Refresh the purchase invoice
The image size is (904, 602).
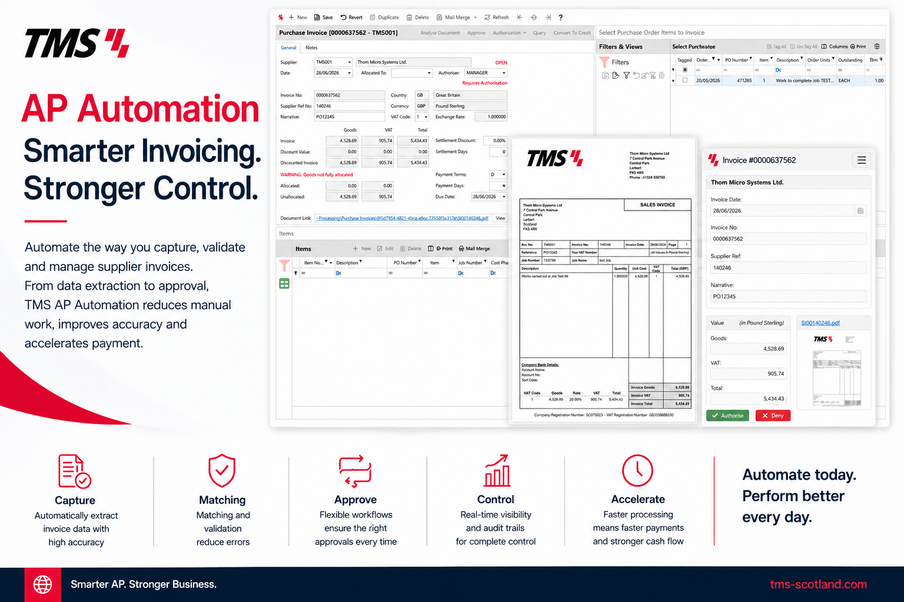[497, 18]
